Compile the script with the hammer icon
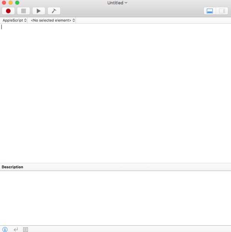This screenshot has width=231, height=232. pyautogui.click(x=54, y=11)
